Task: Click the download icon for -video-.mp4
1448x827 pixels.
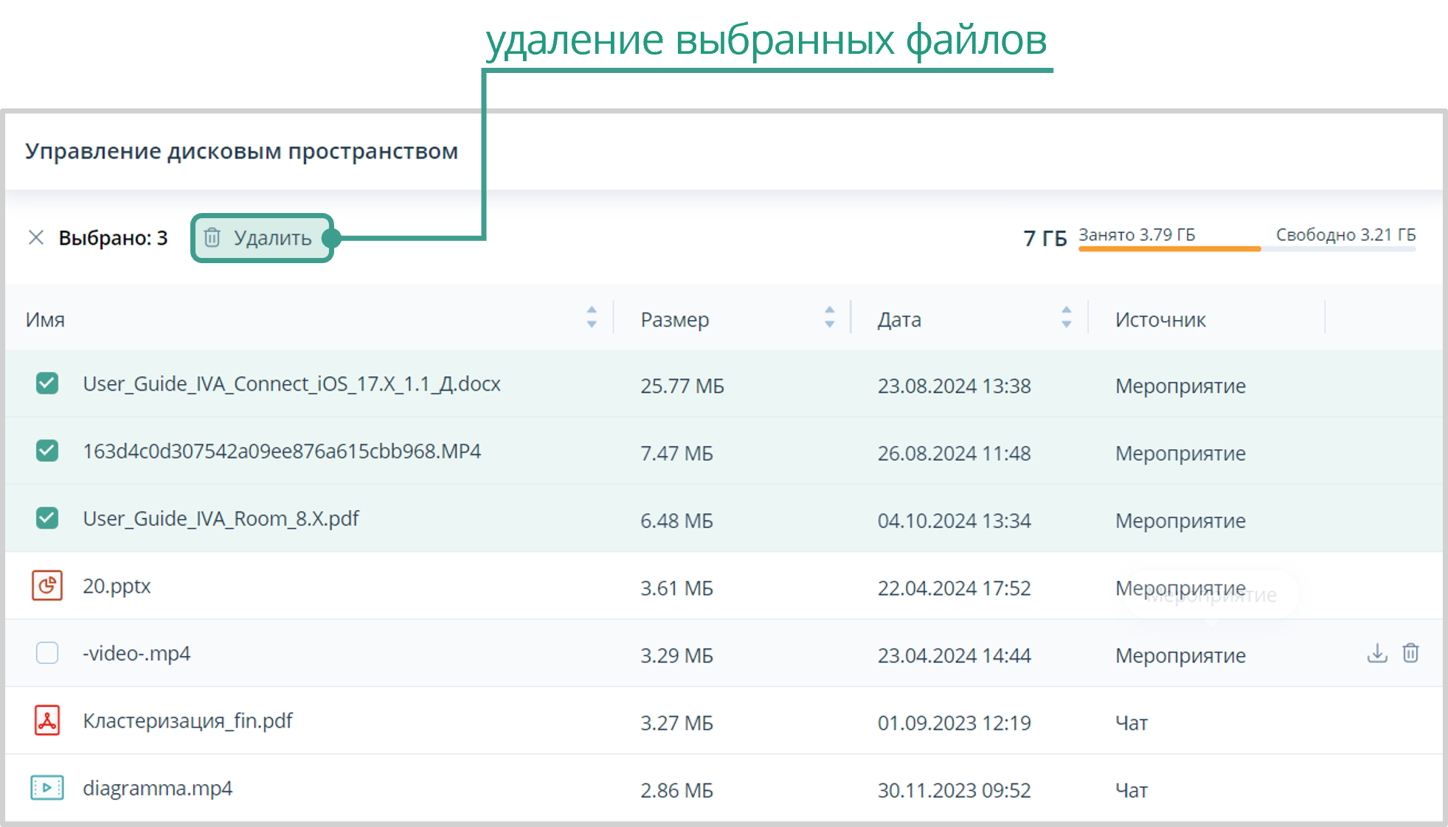Action: (1376, 653)
